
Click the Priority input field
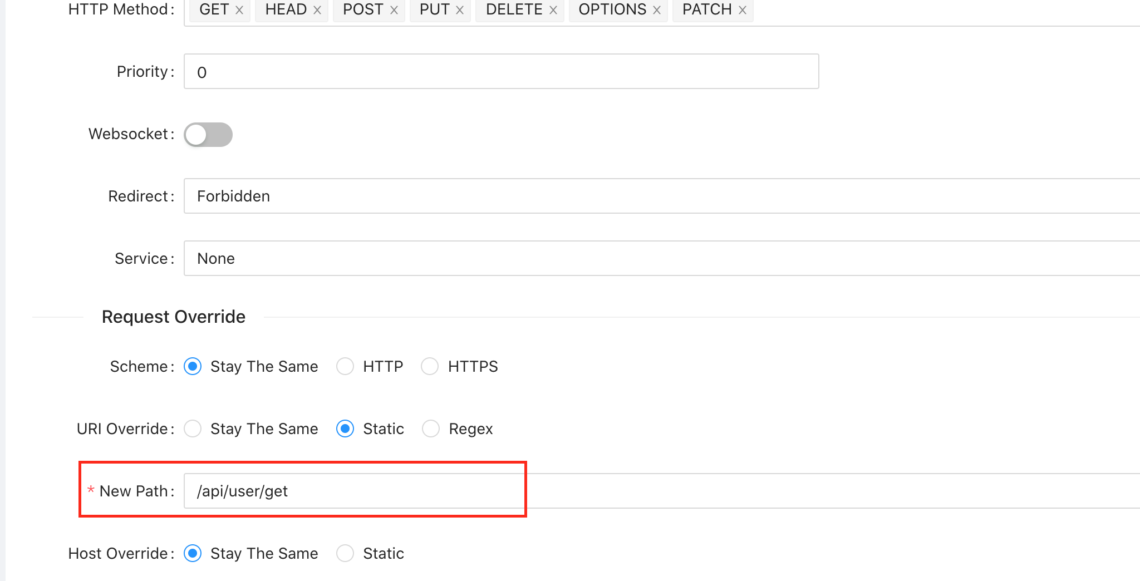coord(501,71)
